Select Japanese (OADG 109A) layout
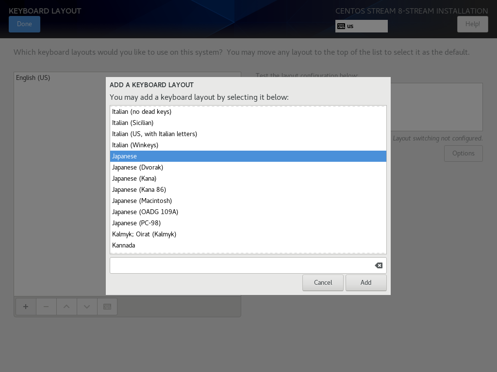The width and height of the screenshot is (497, 372). pyautogui.click(x=248, y=212)
